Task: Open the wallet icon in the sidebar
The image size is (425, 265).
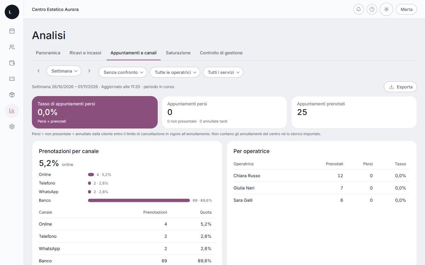Action: (x=12, y=63)
